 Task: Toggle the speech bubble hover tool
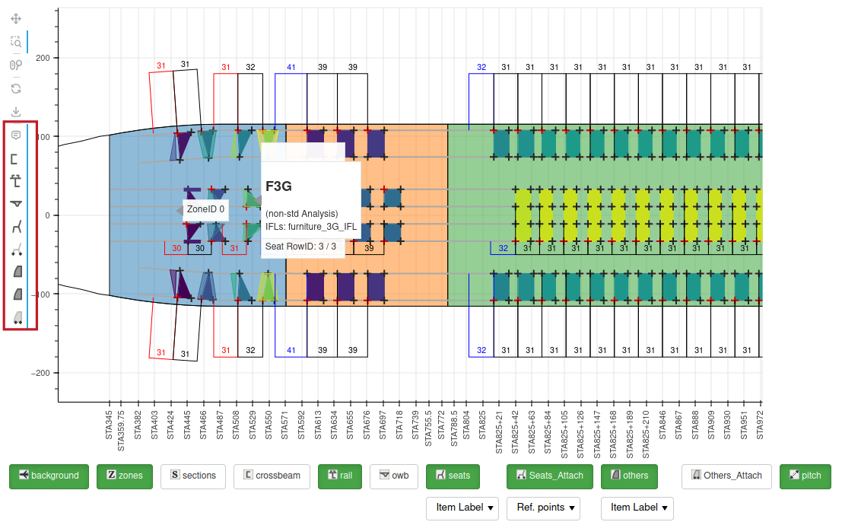(x=16, y=135)
